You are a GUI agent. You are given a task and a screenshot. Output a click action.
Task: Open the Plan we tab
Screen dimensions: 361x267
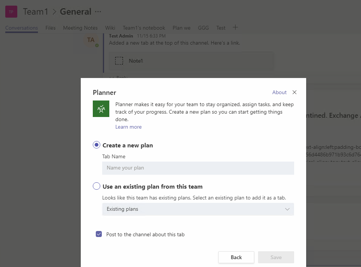(x=181, y=28)
